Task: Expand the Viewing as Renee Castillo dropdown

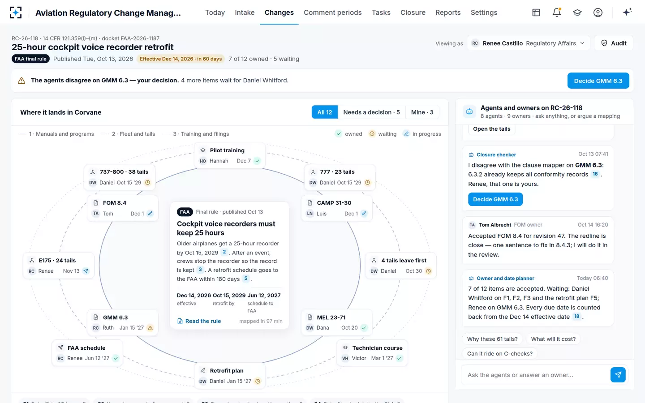Action: coord(529,43)
